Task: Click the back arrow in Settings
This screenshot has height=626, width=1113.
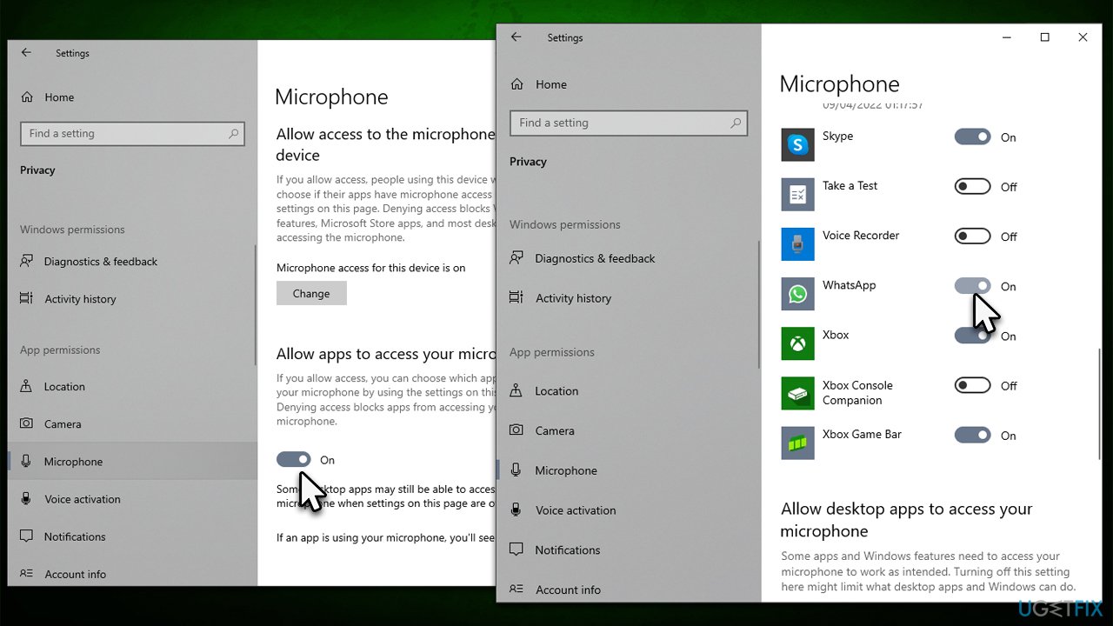Action: click(517, 37)
